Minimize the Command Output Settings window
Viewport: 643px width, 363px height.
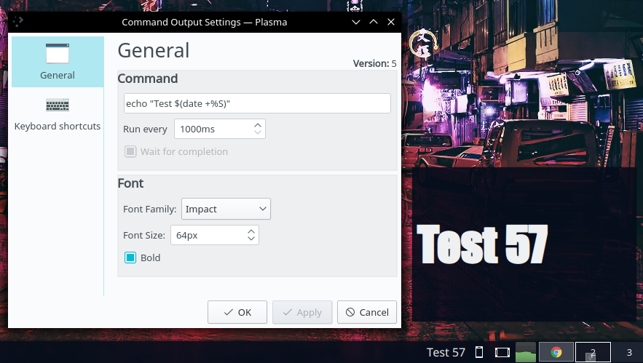click(356, 22)
